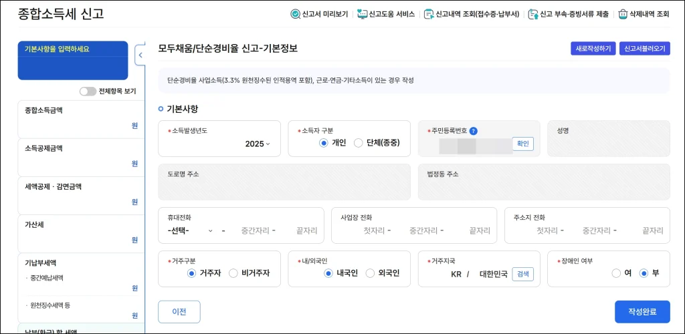Expand the 휴대전화 선택 prefix dropdown
This screenshot has height=334, width=685.
(190, 230)
